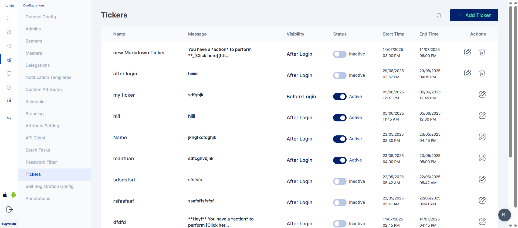This screenshot has width=518, height=228.
Task: Turn off the 'manthan' ticker toggle
Action: (340, 160)
